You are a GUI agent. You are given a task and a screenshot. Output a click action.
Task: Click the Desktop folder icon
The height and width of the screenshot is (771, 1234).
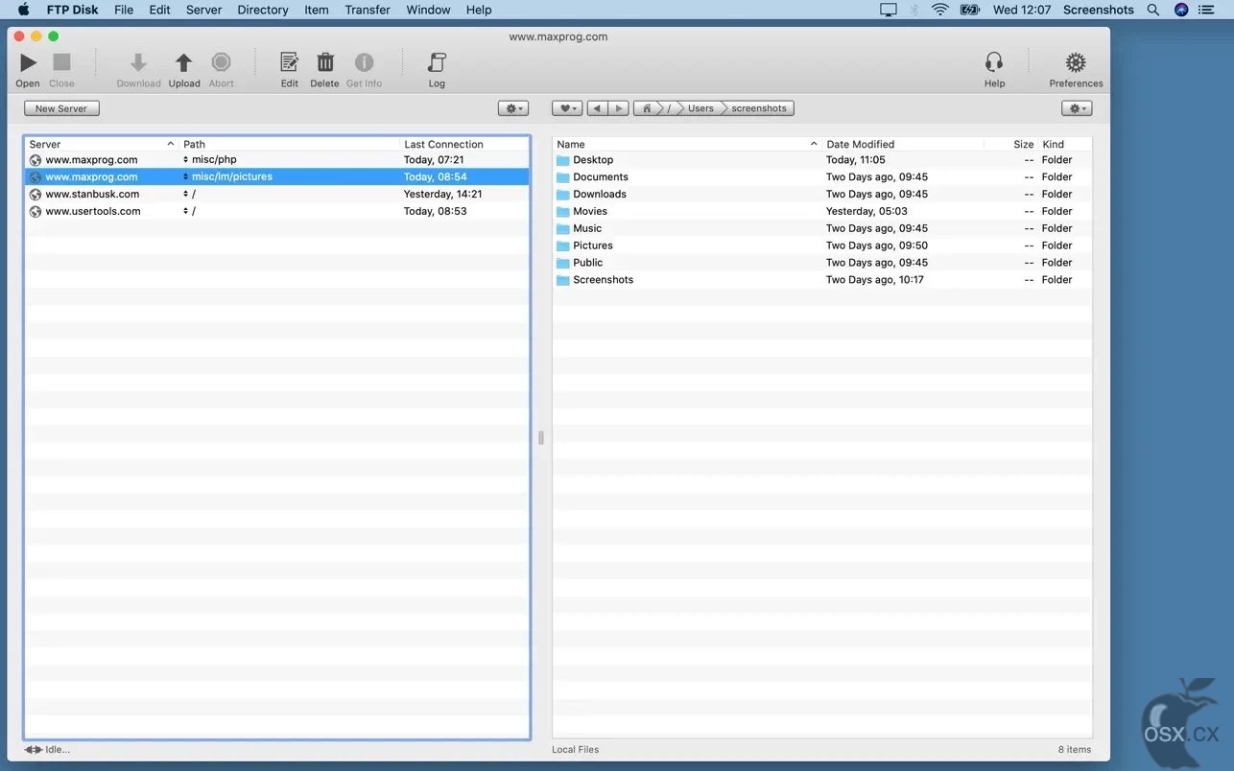563,160
